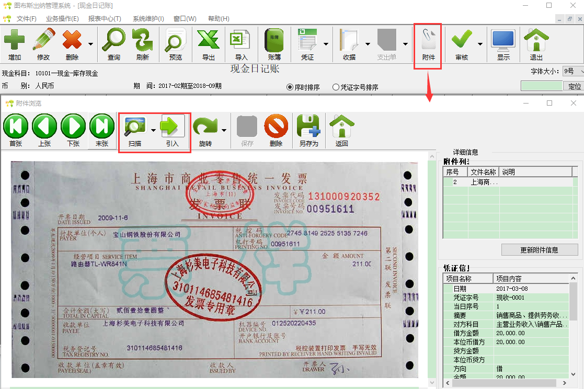Viewport: 584px width, 389px height.
Task: Open the 窗口(W) menu
Action: (185, 19)
